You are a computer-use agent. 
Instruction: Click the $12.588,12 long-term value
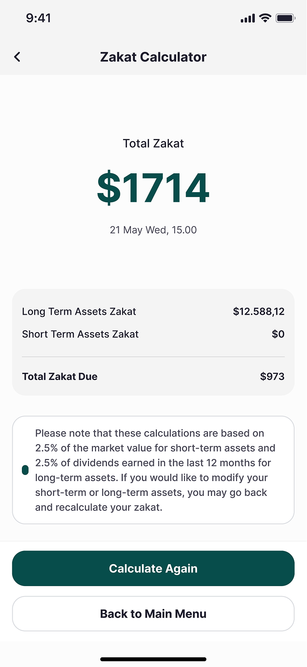click(x=258, y=311)
